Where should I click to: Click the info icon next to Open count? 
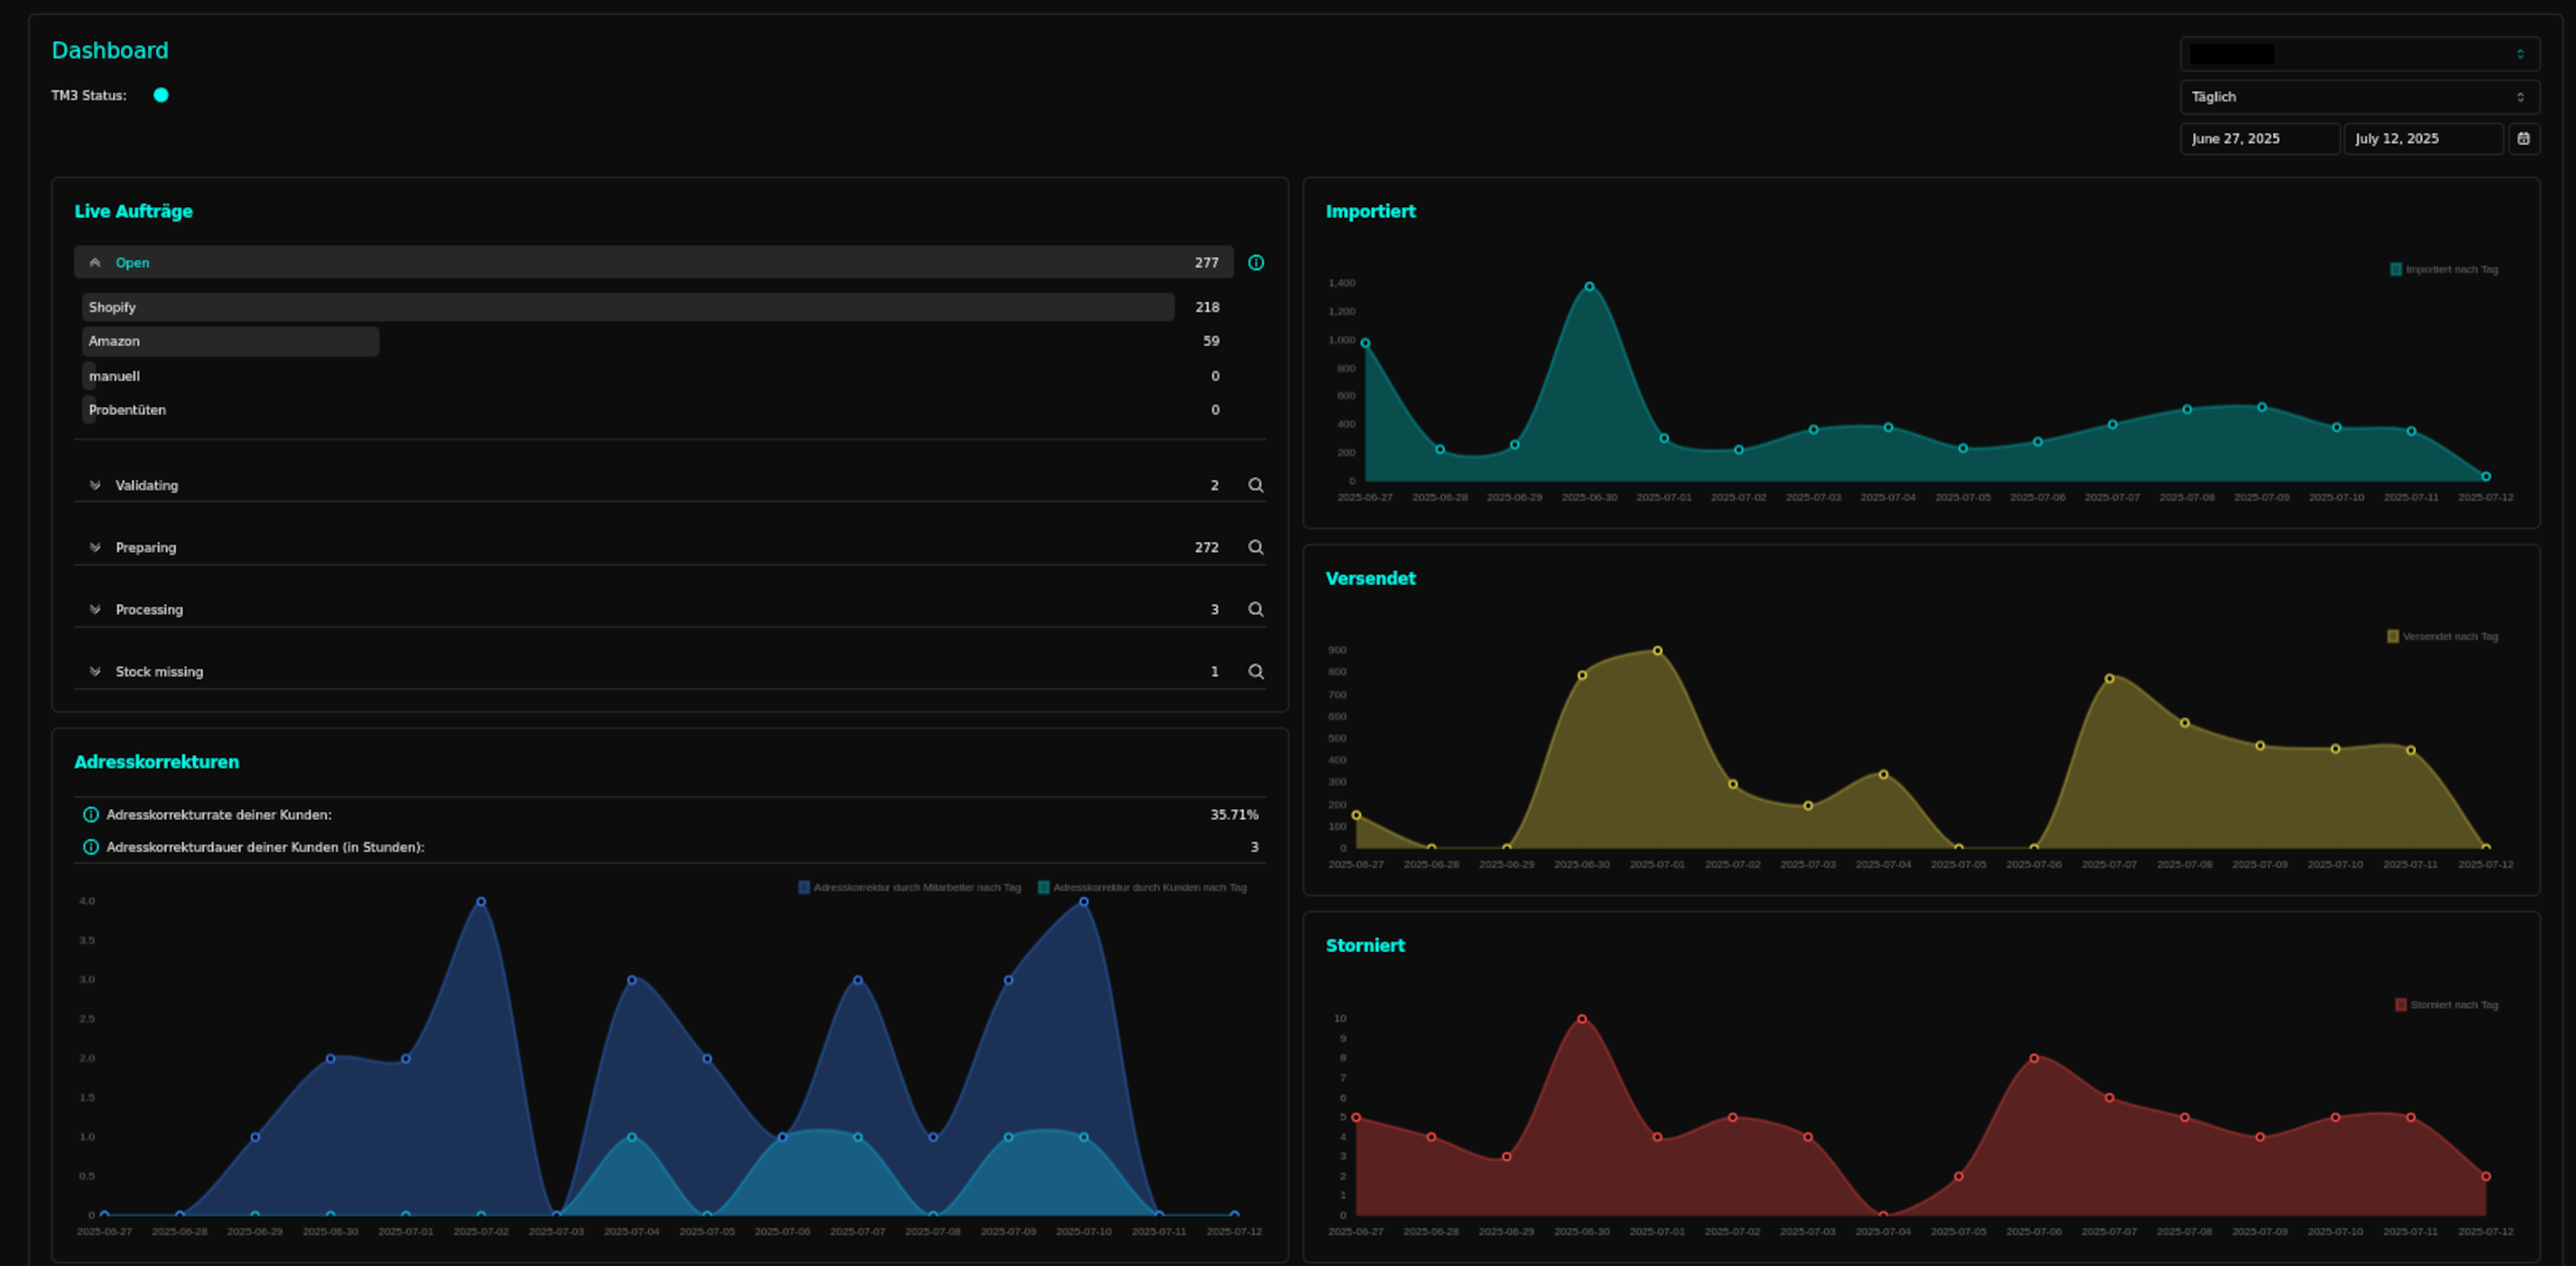click(1256, 263)
